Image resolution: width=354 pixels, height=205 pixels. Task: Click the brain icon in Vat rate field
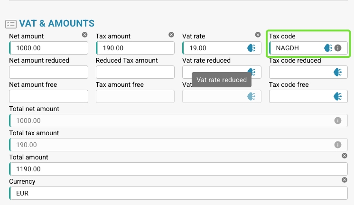pos(251,48)
